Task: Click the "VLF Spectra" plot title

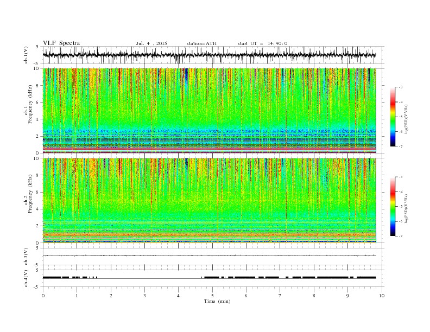Action: pos(61,43)
